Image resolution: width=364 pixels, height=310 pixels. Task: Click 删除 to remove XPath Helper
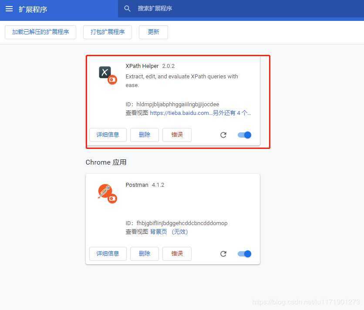click(x=145, y=135)
